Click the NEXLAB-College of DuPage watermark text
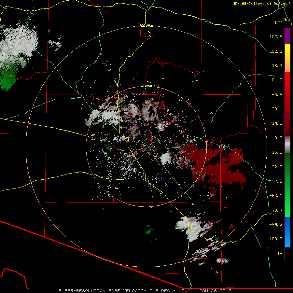Screen dimensions: 293x293 (262, 4)
